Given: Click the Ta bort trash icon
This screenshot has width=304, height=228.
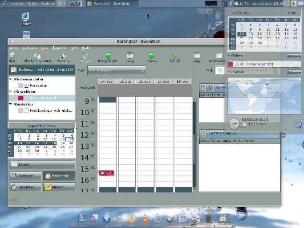Looking at the screenshot, I should click(x=85, y=56).
